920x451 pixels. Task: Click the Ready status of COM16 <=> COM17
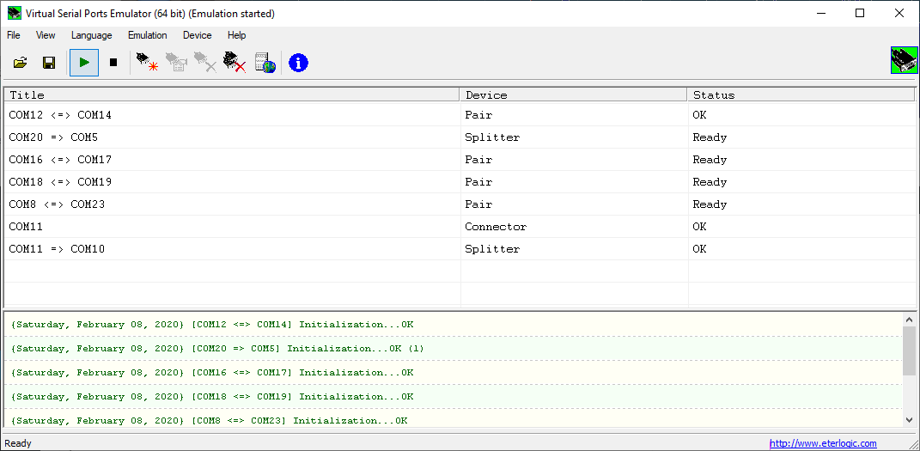[x=801, y=160]
